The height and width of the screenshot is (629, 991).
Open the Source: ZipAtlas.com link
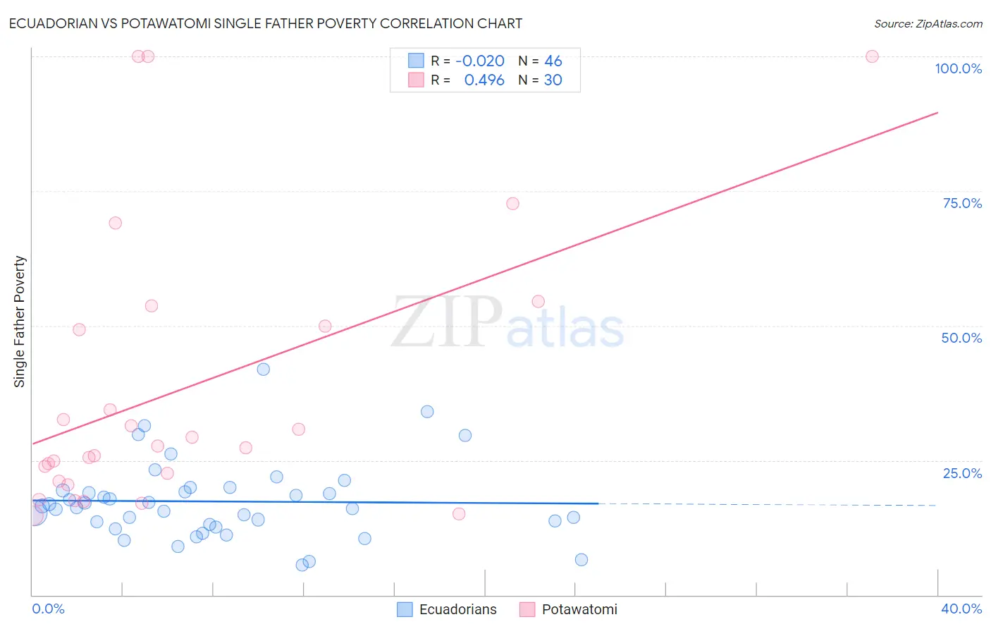click(x=928, y=23)
